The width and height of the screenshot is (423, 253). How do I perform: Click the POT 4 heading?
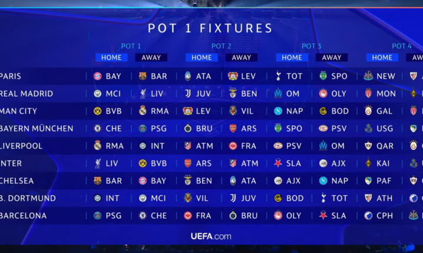click(402, 46)
